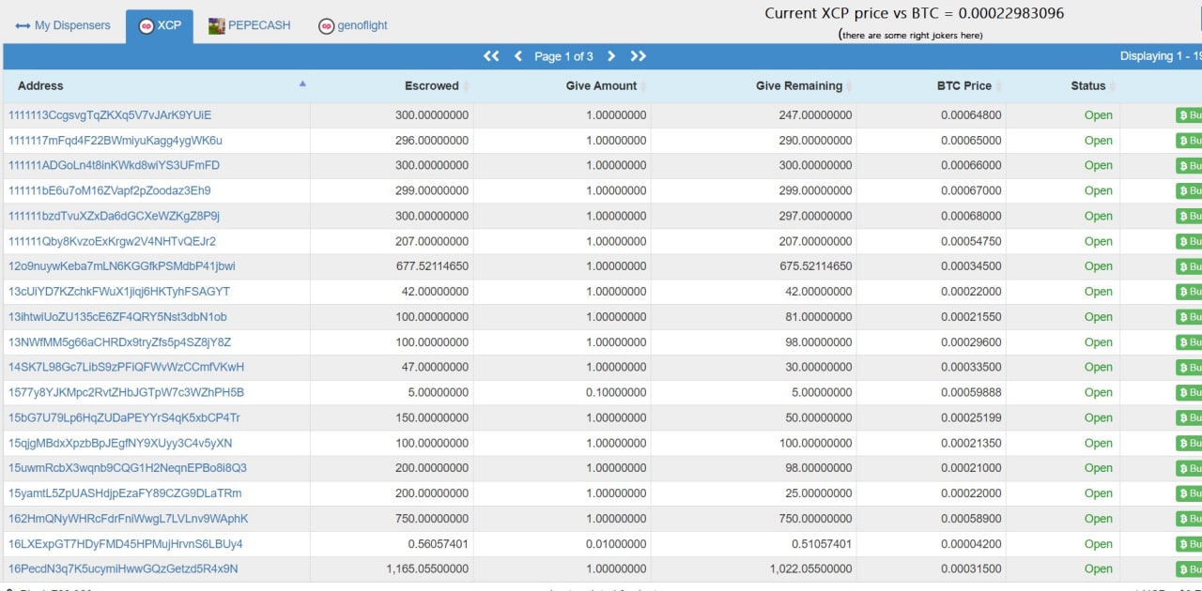
Task: Select BTC price 0.00025199
Action: tap(971, 417)
